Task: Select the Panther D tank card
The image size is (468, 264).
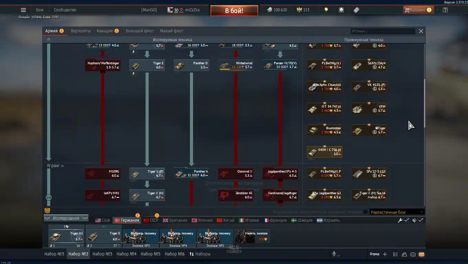Action: pos(191,65)
